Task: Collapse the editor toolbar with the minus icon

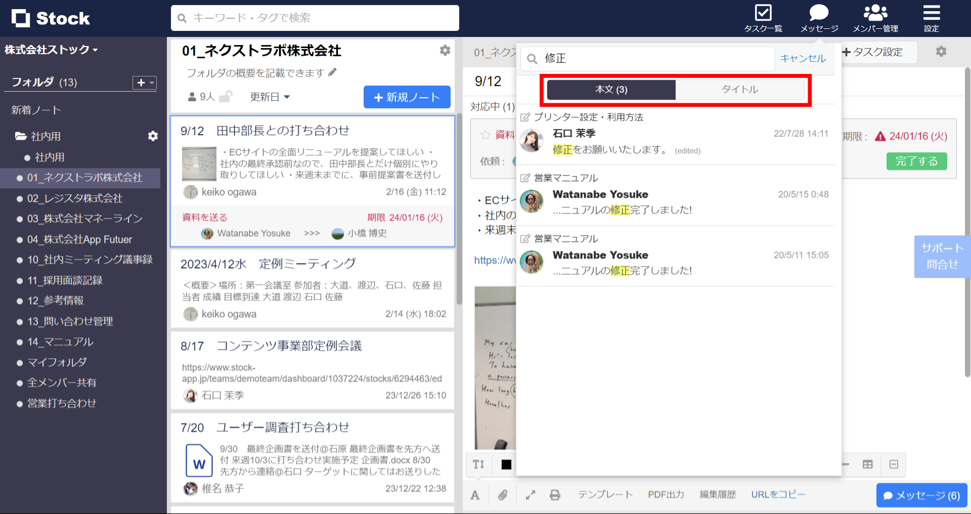Action: pyautogui.click(x=894, y=464)
